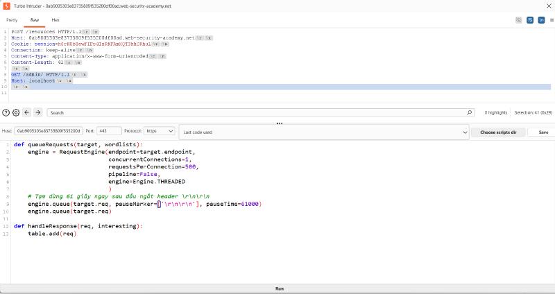Click line number 13 in script gutter
This screenshot has height=294, width=555.
point(6,234)
